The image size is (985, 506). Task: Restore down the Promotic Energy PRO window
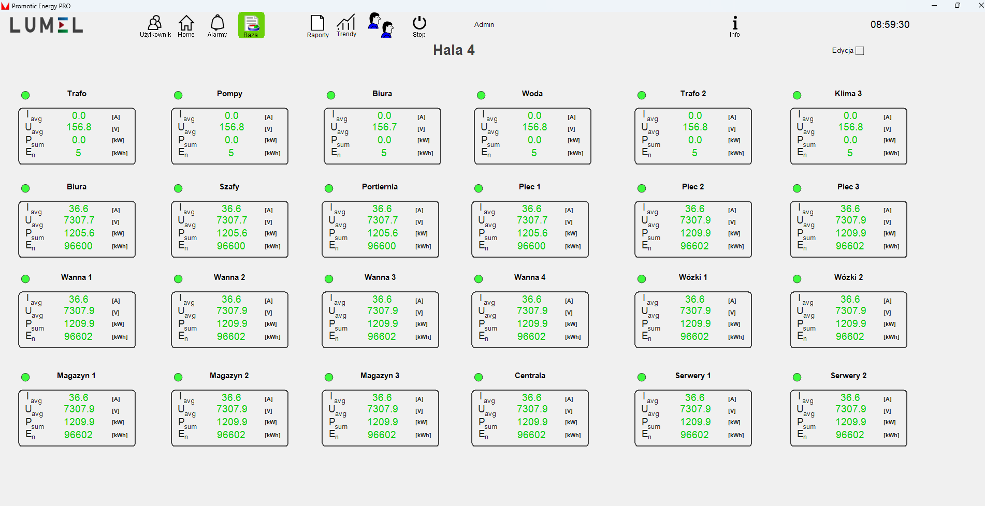click(957, 5)
